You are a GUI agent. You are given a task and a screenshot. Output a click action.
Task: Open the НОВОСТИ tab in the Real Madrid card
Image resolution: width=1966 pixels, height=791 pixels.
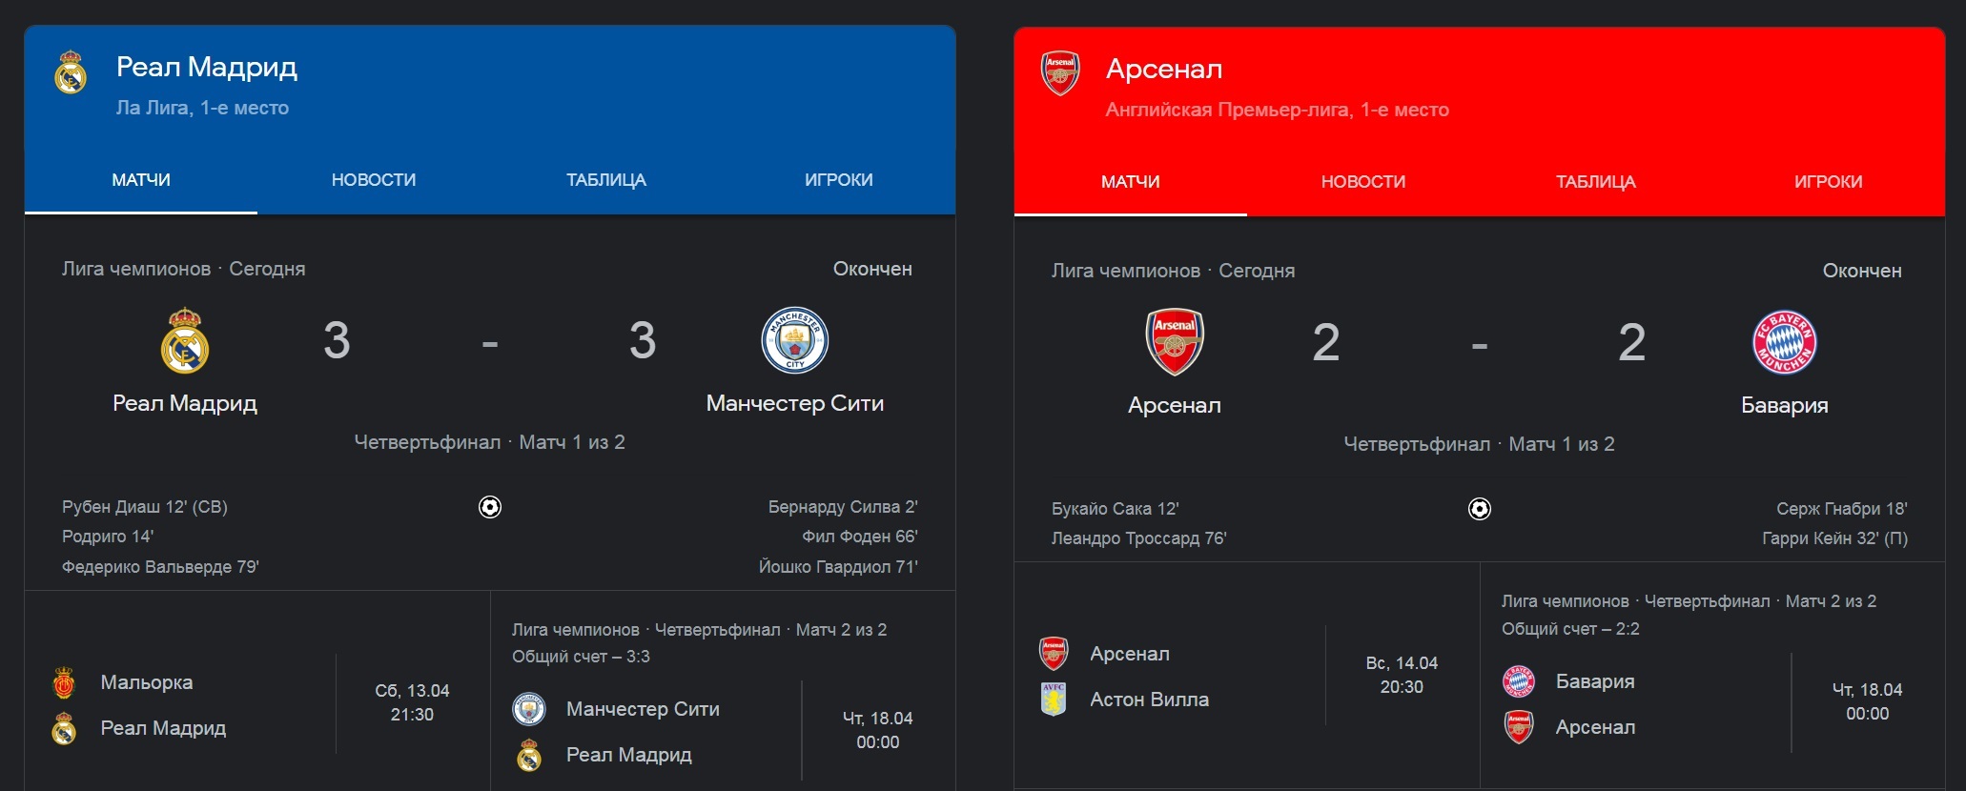tap(374, 180)
